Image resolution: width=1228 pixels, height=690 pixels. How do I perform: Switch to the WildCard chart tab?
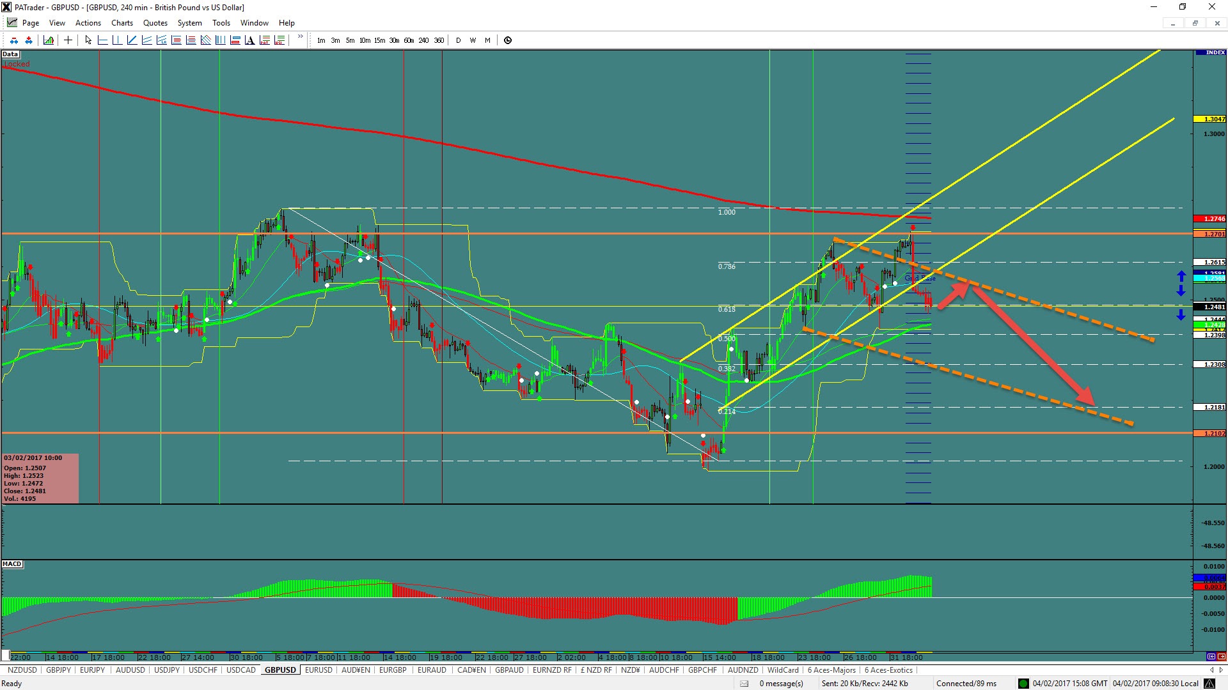[x=783, y=670]
